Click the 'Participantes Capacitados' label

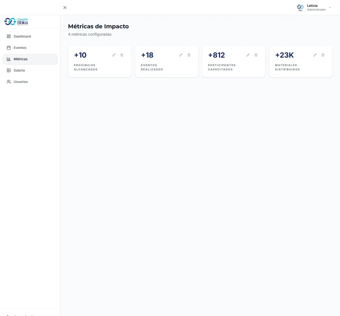[x=222, y=67]
